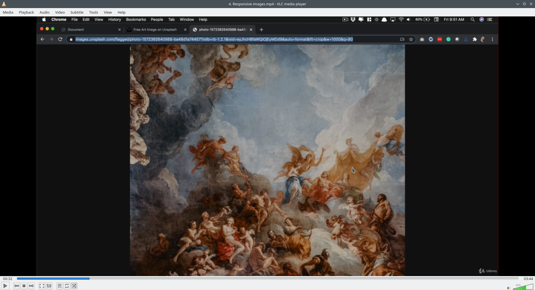Open the VLC Media menu
Screen dimensions: 535x290
coord(8,12)
